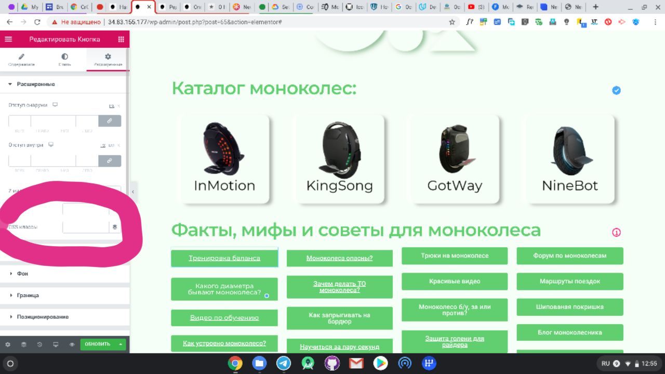Click responsive device icon beside Отступ снаружи
This screenshot has width=665, height=374.
pos(55,105)
